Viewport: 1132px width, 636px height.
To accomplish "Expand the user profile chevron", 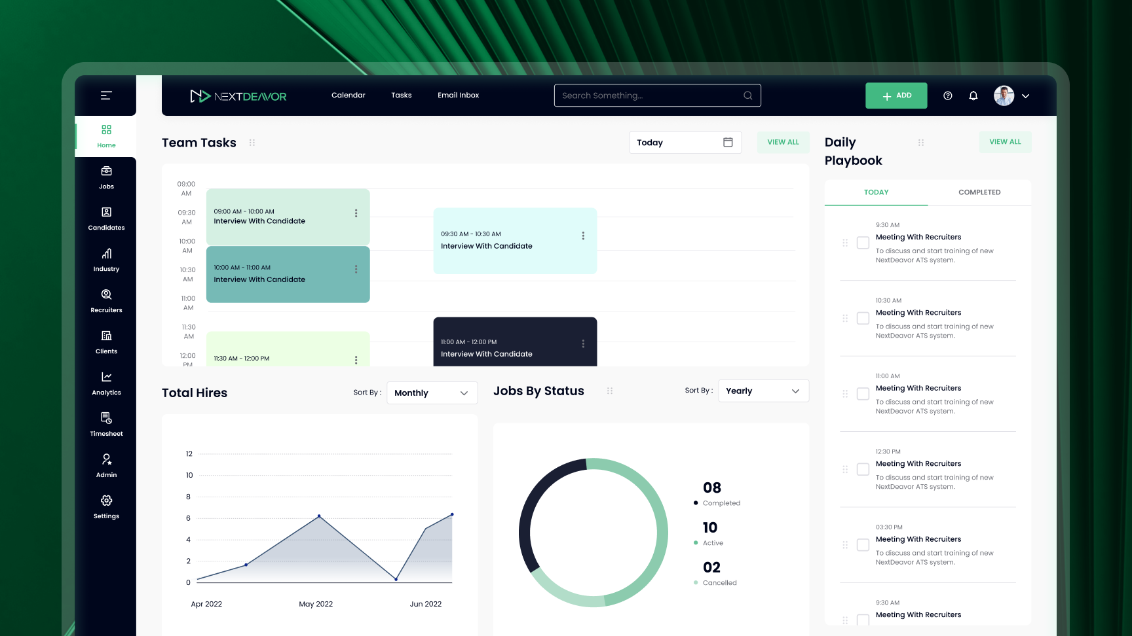I will point(1026,96).
